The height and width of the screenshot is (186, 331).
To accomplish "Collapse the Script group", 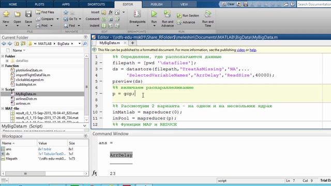I will click(x=3, y=89).
